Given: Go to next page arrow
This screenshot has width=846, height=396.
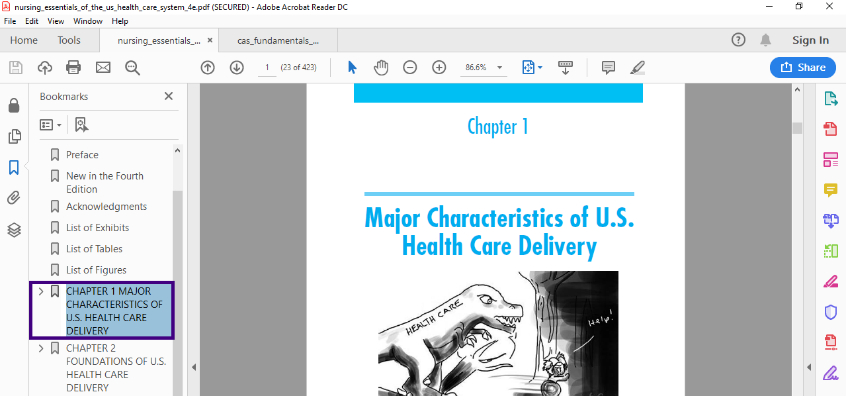Looking at the screenshot, I should [x=237, y=68].
